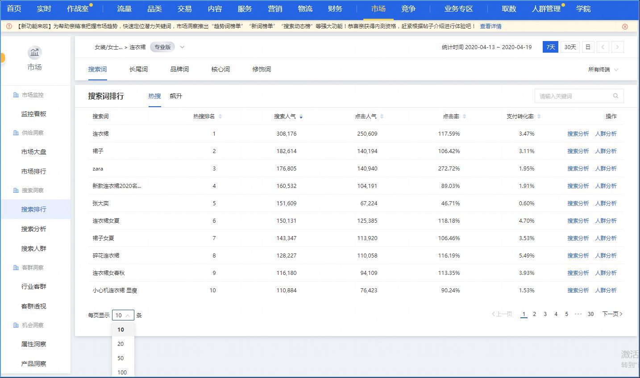Select the 30天 date range
The height and width of the screenshot is (378, 640).
pos(570,47)
